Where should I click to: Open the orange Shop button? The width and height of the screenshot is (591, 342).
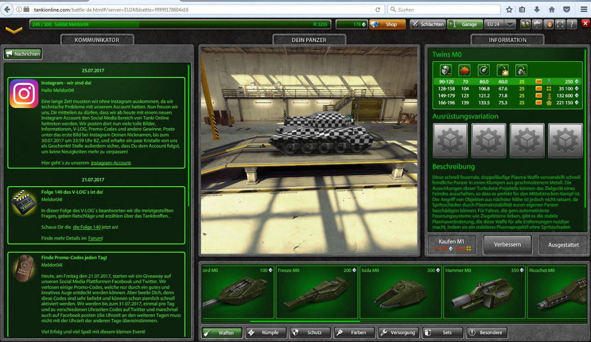tap(387, 24)
